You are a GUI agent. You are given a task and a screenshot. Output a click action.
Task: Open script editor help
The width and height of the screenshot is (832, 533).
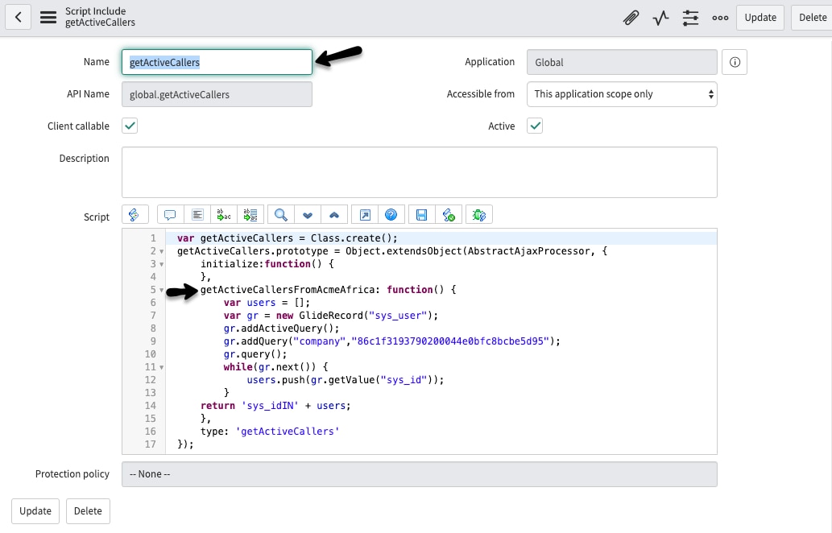coord(392,214)
